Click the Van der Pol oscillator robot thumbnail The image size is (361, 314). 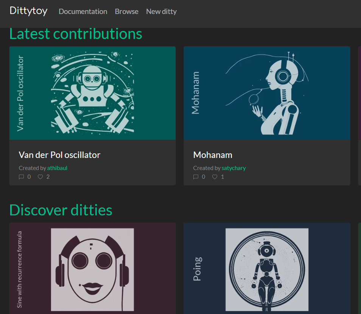(92, 93)
